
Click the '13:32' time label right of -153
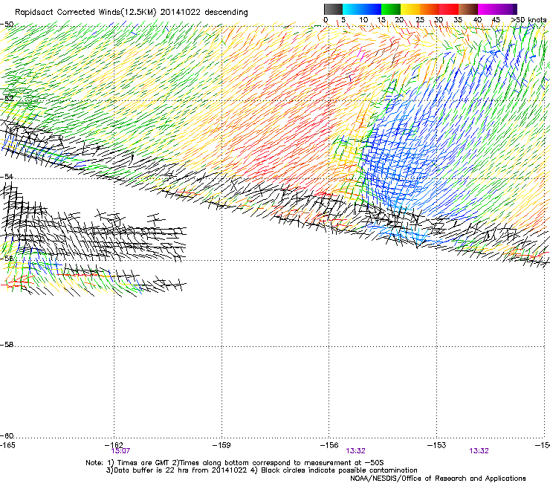point(479,451)
